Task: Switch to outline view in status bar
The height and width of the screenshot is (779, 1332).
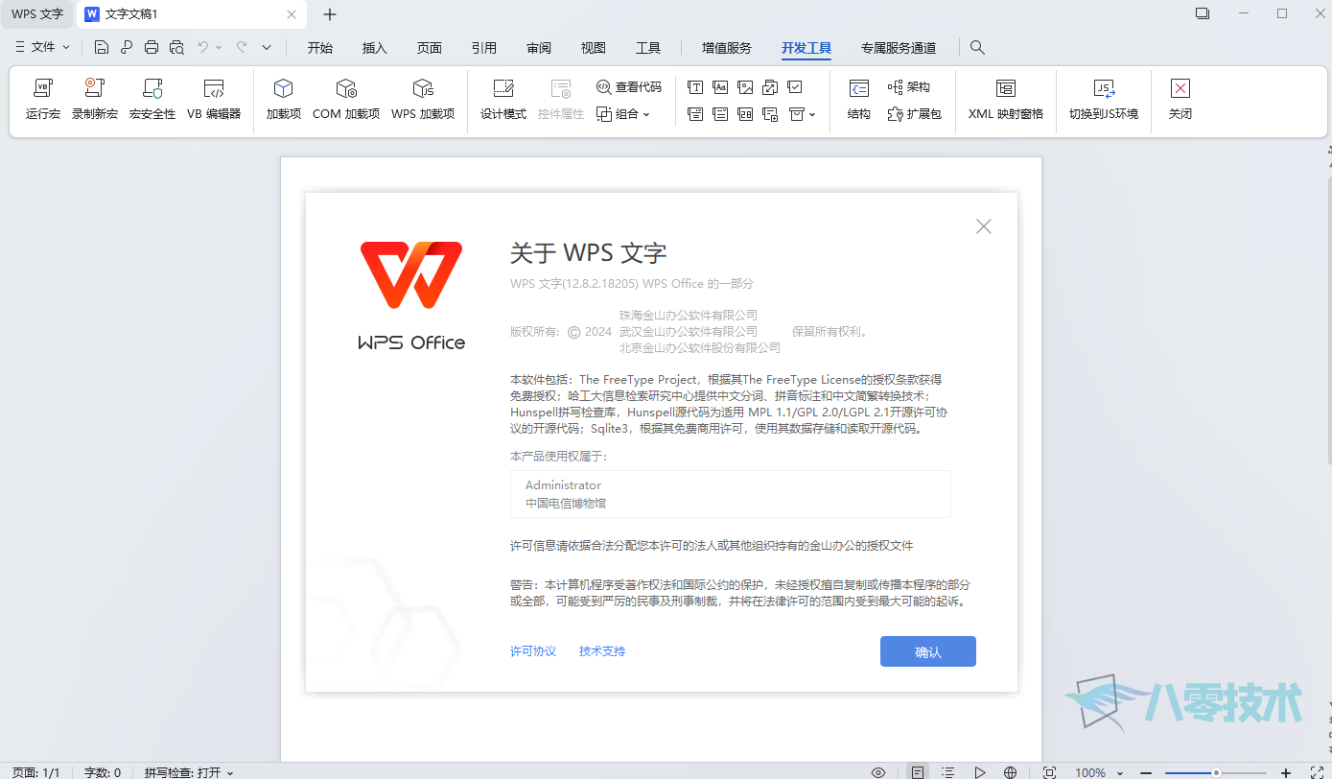Action: pos(947,772)
